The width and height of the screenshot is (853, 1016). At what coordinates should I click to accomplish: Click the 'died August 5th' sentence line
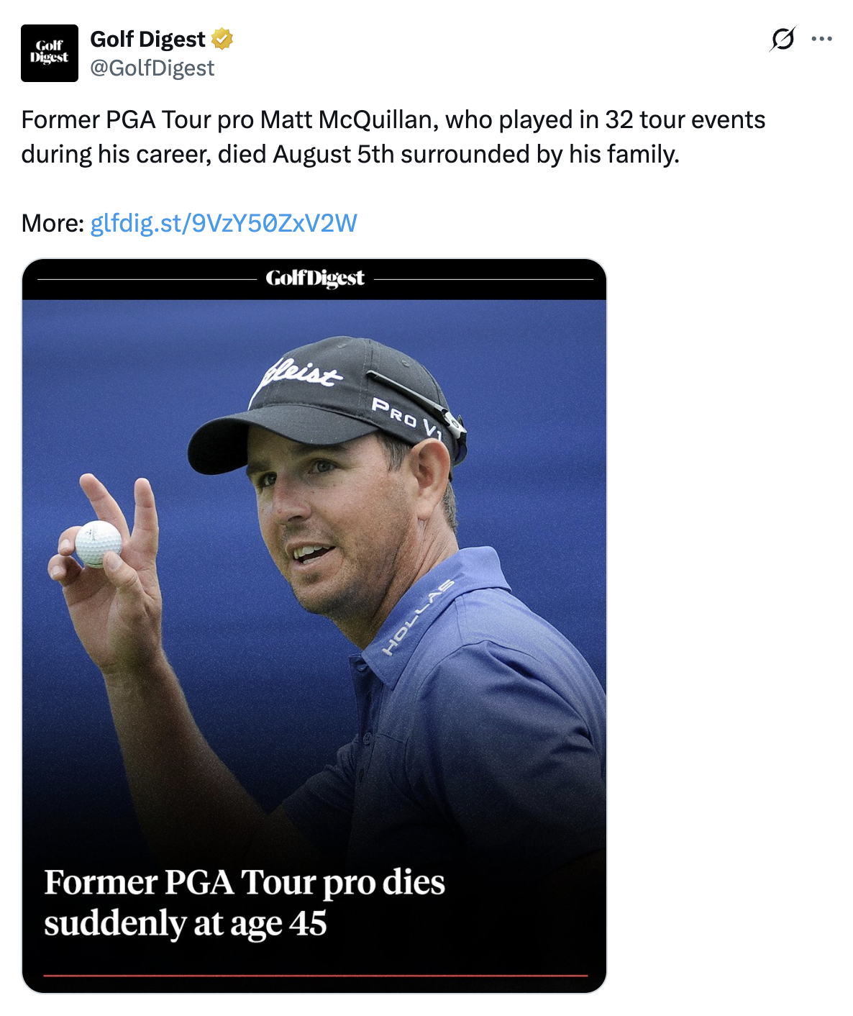pos(350,154)
